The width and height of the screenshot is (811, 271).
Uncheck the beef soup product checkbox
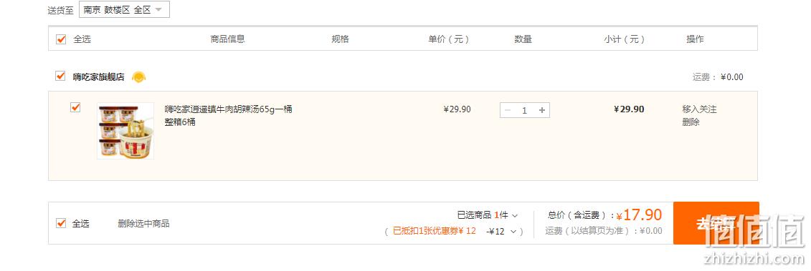[x=75, y=107]
